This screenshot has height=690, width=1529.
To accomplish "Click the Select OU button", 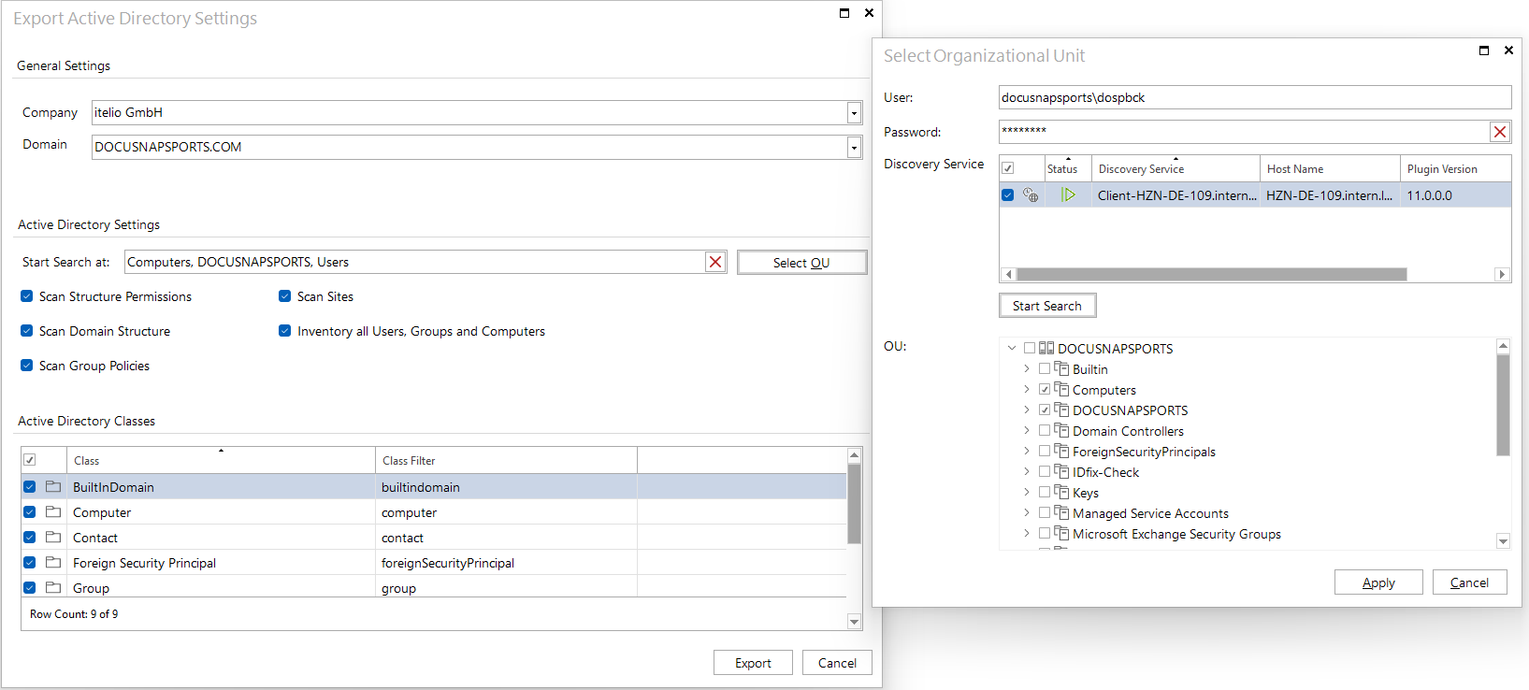I will pyautogui.click(x=801, y=263).
